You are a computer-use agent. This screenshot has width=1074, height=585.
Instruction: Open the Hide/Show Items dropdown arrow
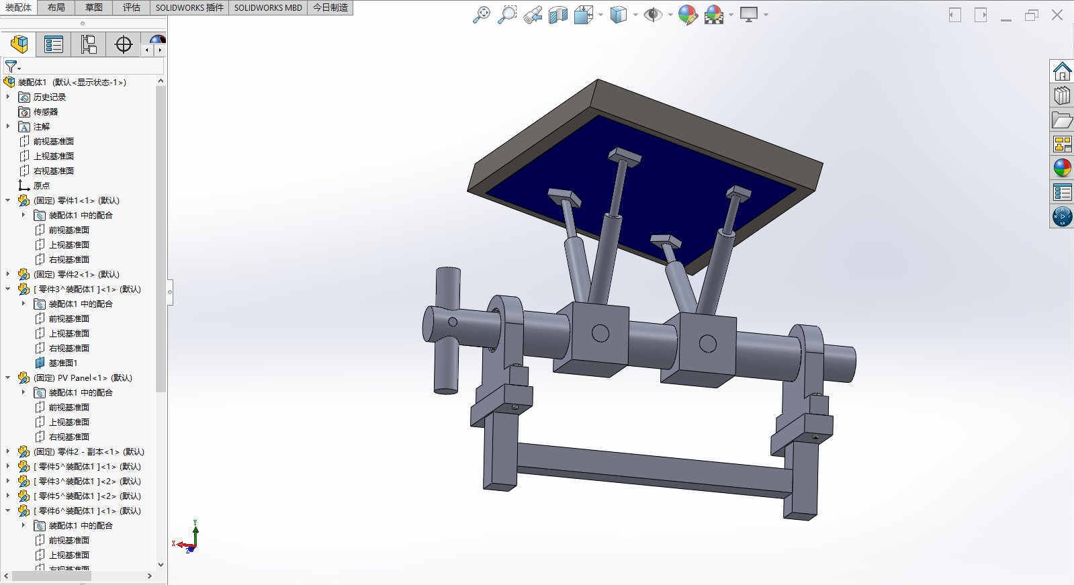coord(670,15)
